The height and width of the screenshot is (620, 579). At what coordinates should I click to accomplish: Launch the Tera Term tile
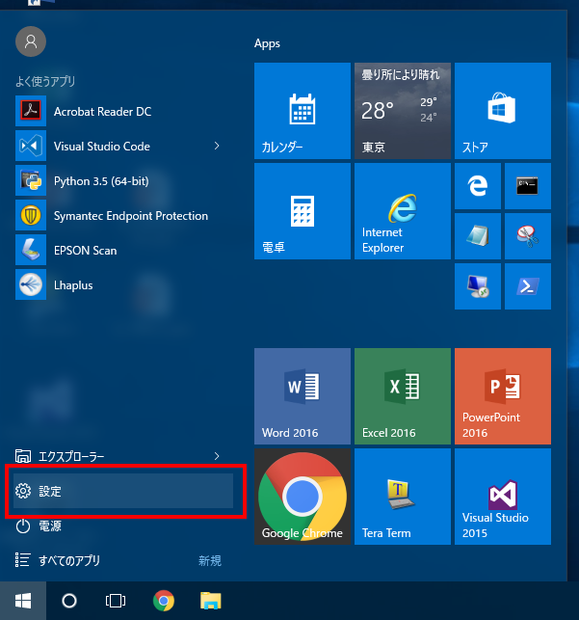[403, 497]
